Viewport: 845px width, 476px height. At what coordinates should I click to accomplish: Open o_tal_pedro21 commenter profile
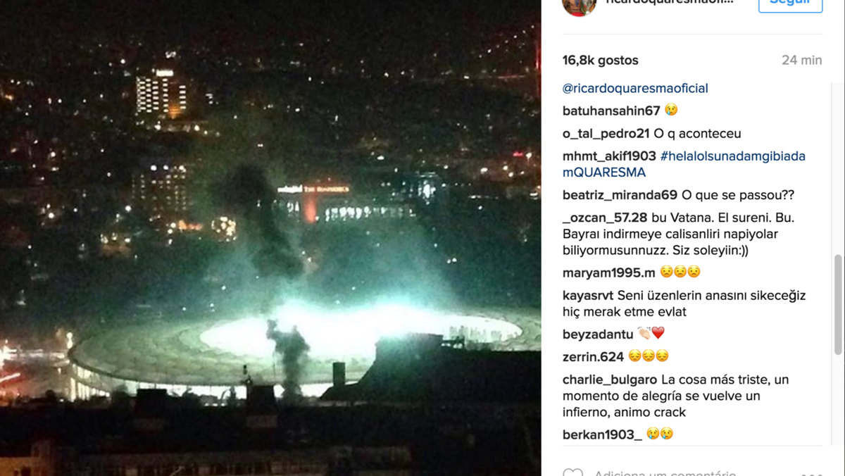tap(606, 133)
